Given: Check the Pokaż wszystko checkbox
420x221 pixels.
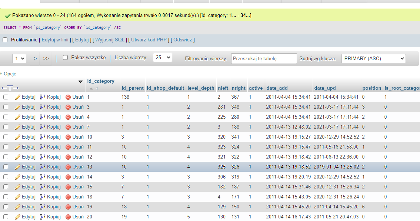Looking at the screenshot, I should click(65, 57).
